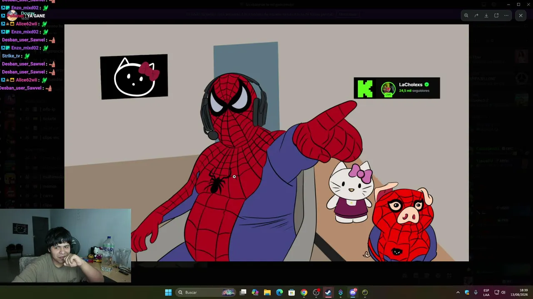Screen dimensions: 533x299
Task: Close the image viewer with the X button
Action: [521, 15]
